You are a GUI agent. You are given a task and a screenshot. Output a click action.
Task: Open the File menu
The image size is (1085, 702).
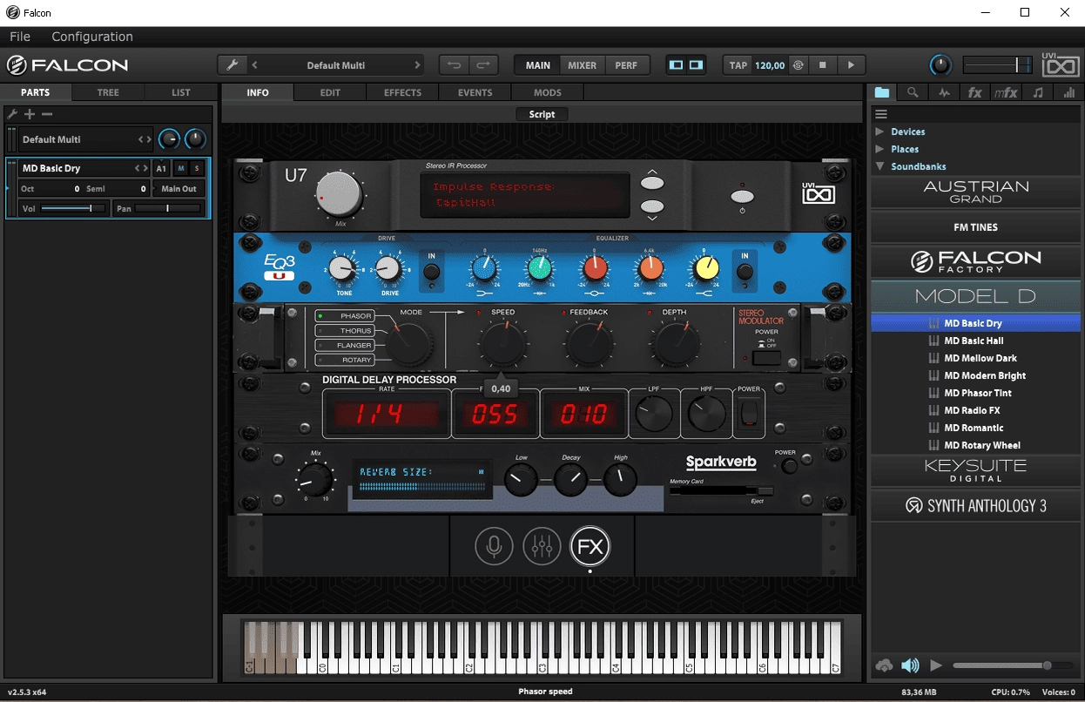tap(19, 37)
